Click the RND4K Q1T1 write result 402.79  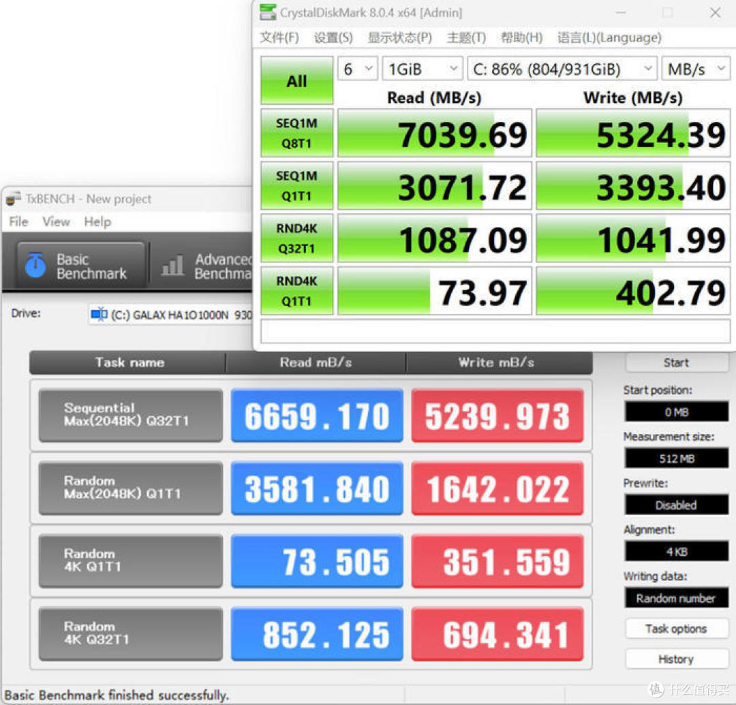pyautogui.click(x=633, y=291)
